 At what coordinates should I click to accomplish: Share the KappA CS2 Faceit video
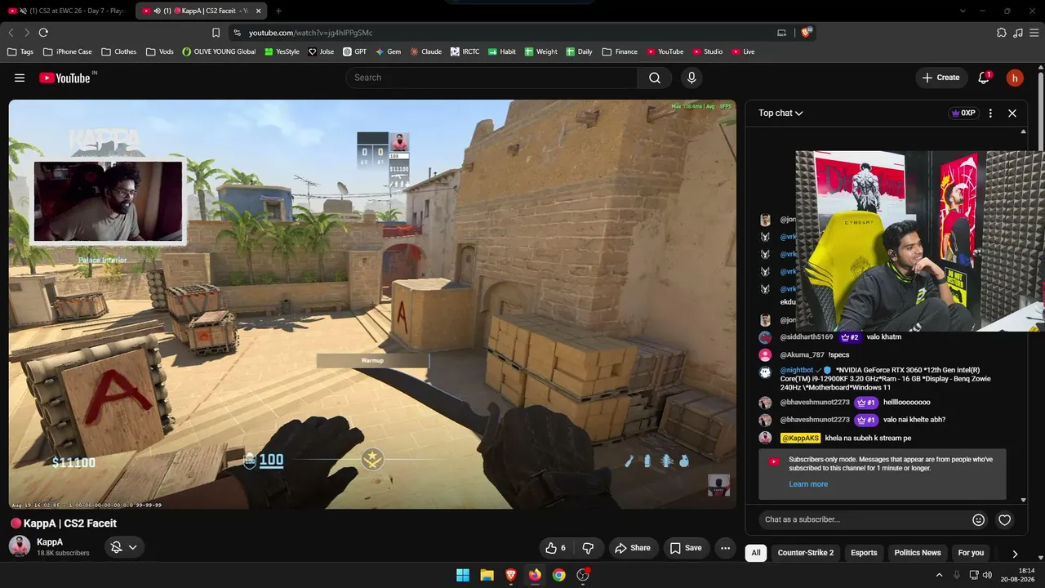pyautogui.click(x=633, y=548)
